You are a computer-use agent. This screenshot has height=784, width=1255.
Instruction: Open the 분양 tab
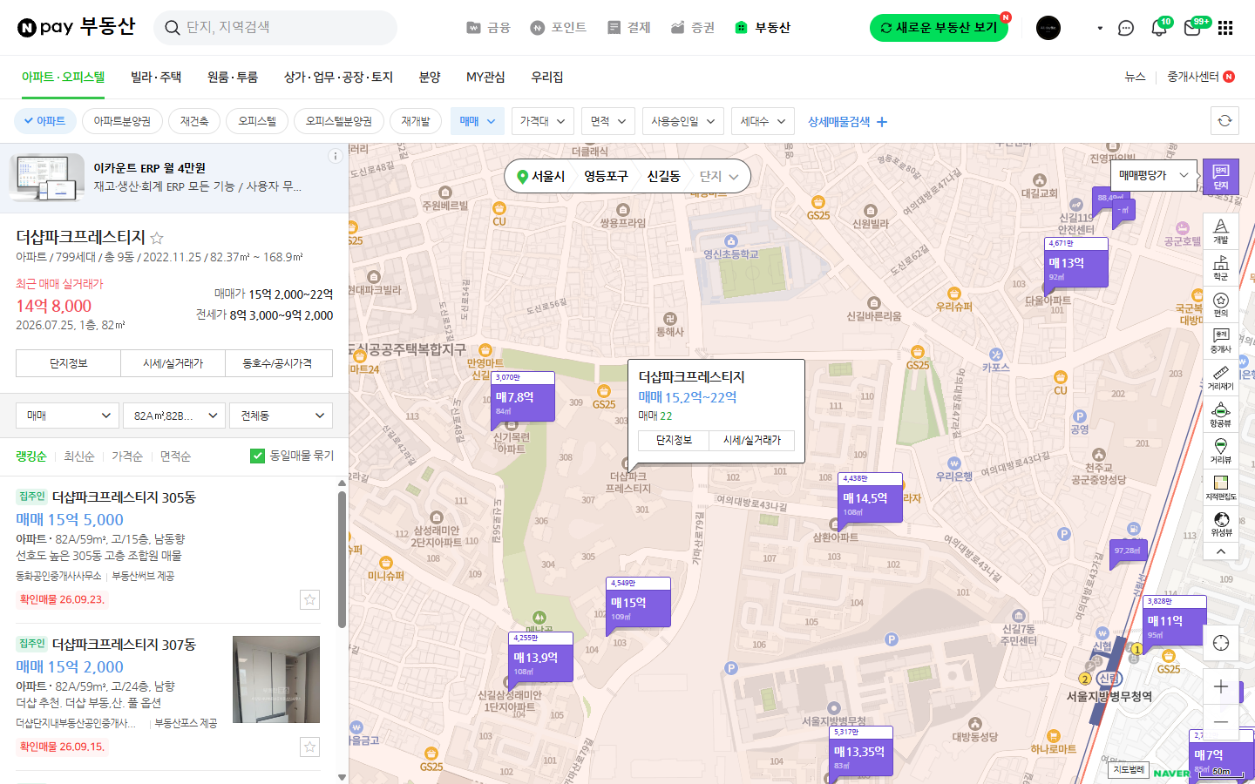click(430, 77)
